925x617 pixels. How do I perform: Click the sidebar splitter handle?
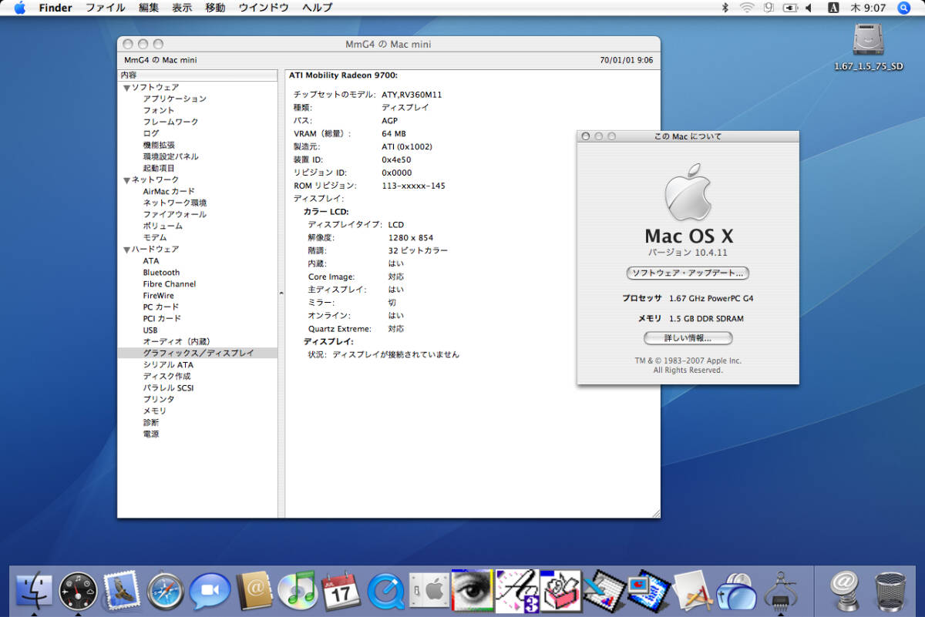[x=281, y=292]
